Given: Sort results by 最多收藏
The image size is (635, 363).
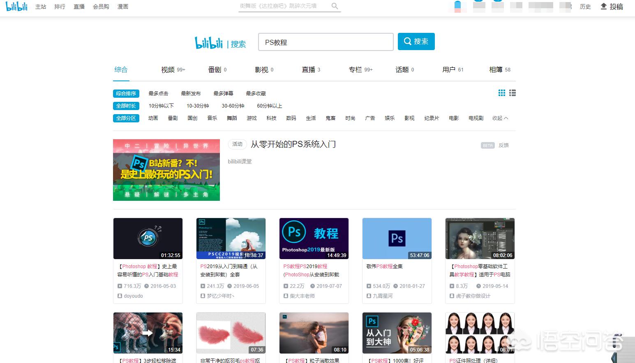Looking at the screenshot, I should pos(256,94).
